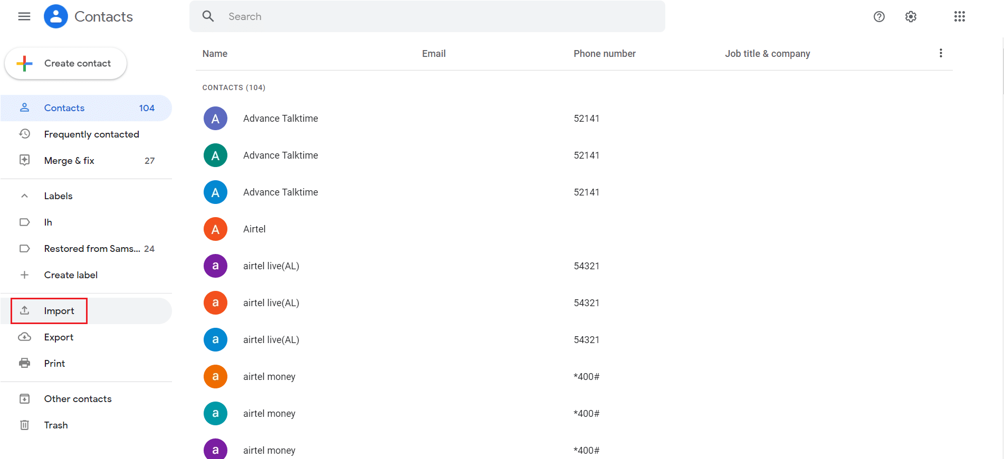Viewport: 1004px width, 459px height.
Task: Click the Trash bin icon
Action: point(24,425)
